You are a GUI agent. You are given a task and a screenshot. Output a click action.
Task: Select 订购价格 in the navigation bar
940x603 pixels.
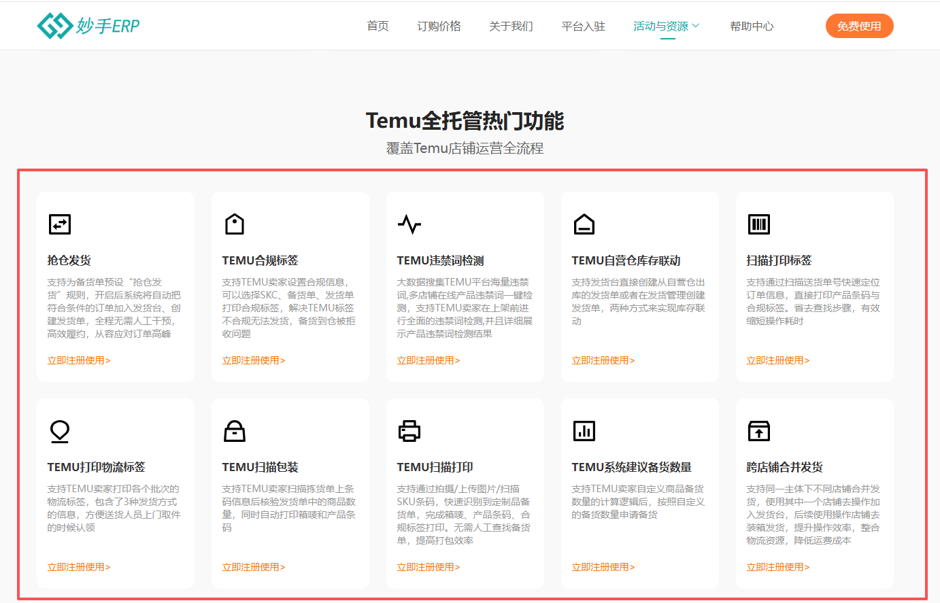(x=439, y=26)
